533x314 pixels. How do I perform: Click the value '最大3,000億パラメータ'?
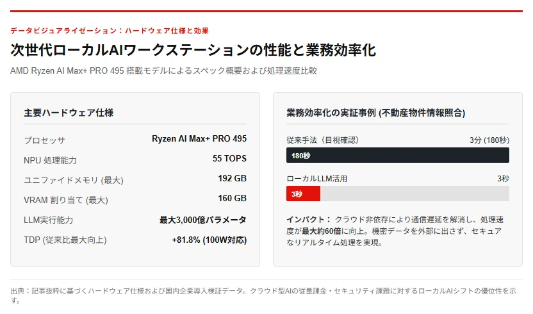click(203, 220)
